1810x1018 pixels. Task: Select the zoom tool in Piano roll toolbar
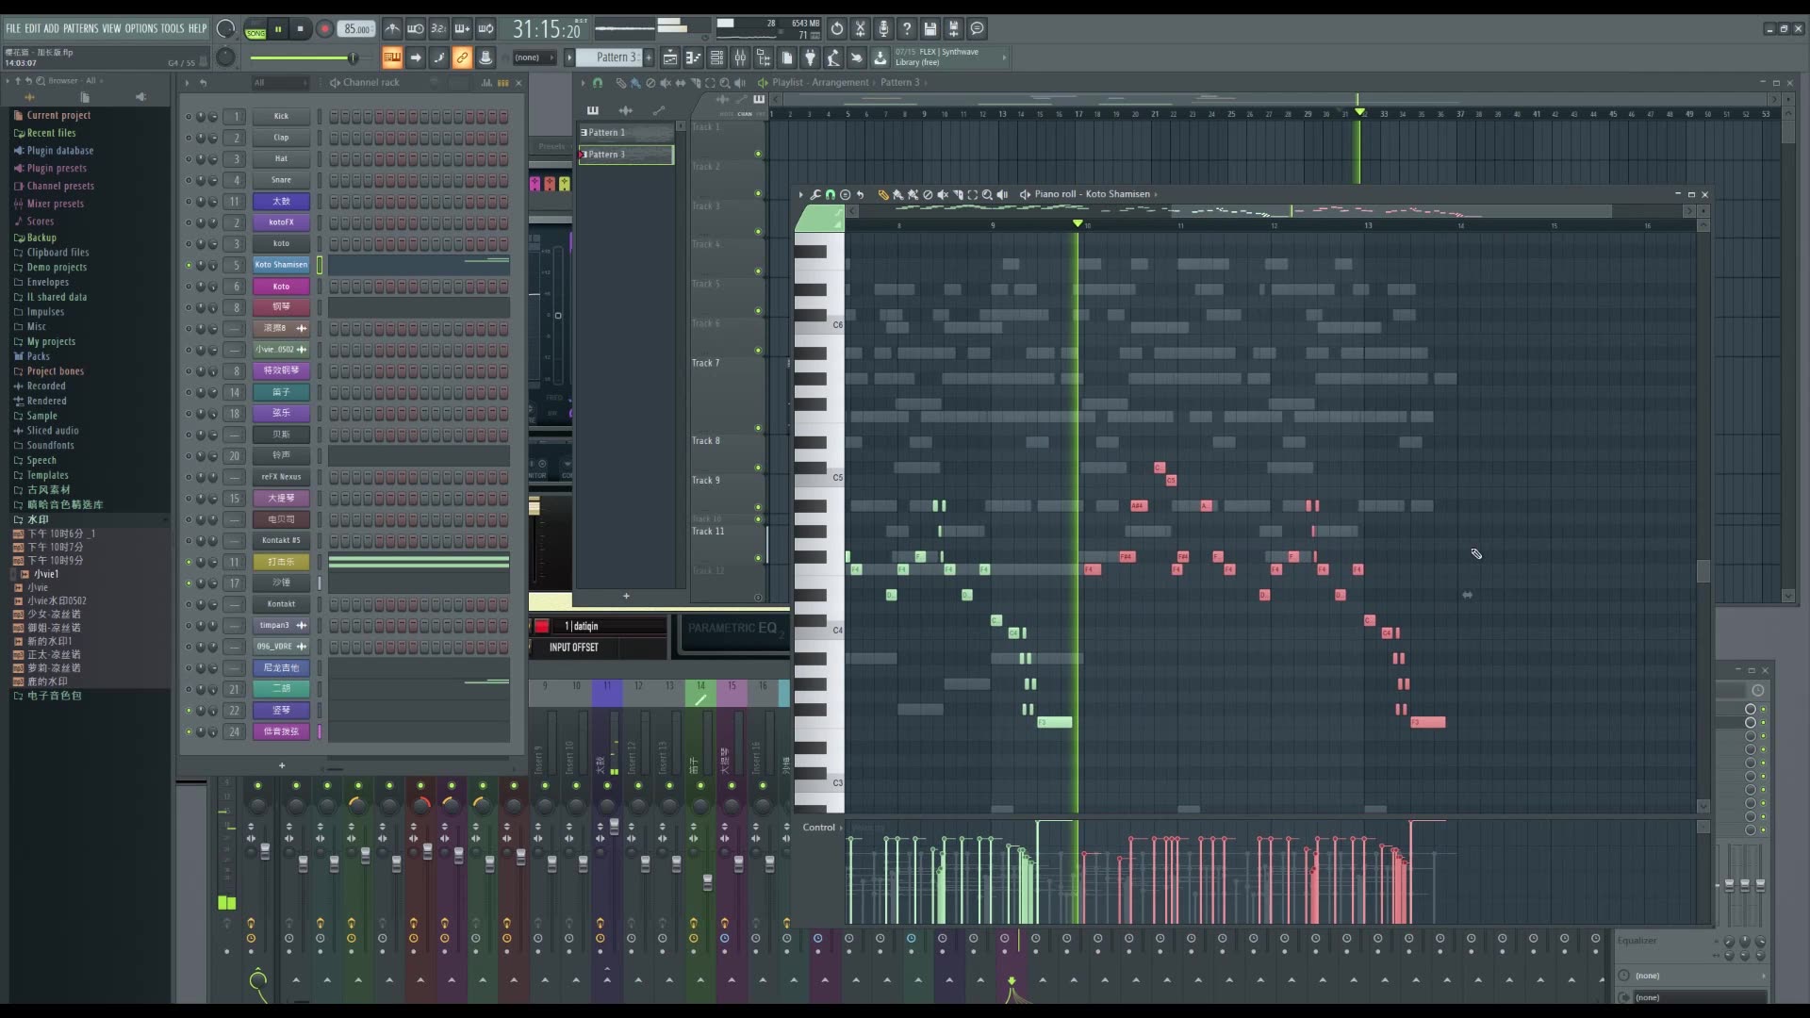click(987, 194)
